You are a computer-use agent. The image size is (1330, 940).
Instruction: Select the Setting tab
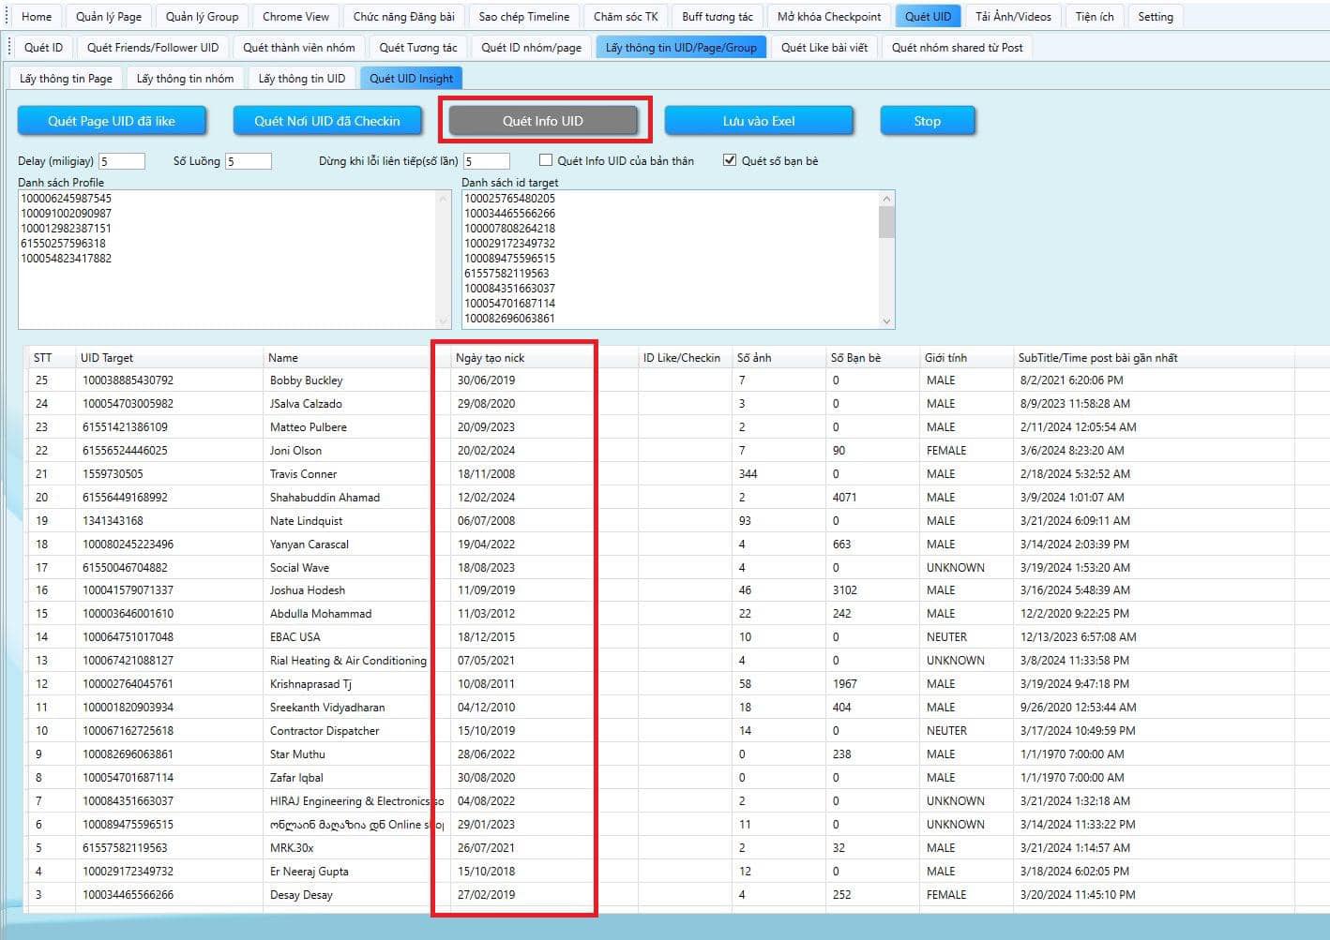(x=1155, y=17)
